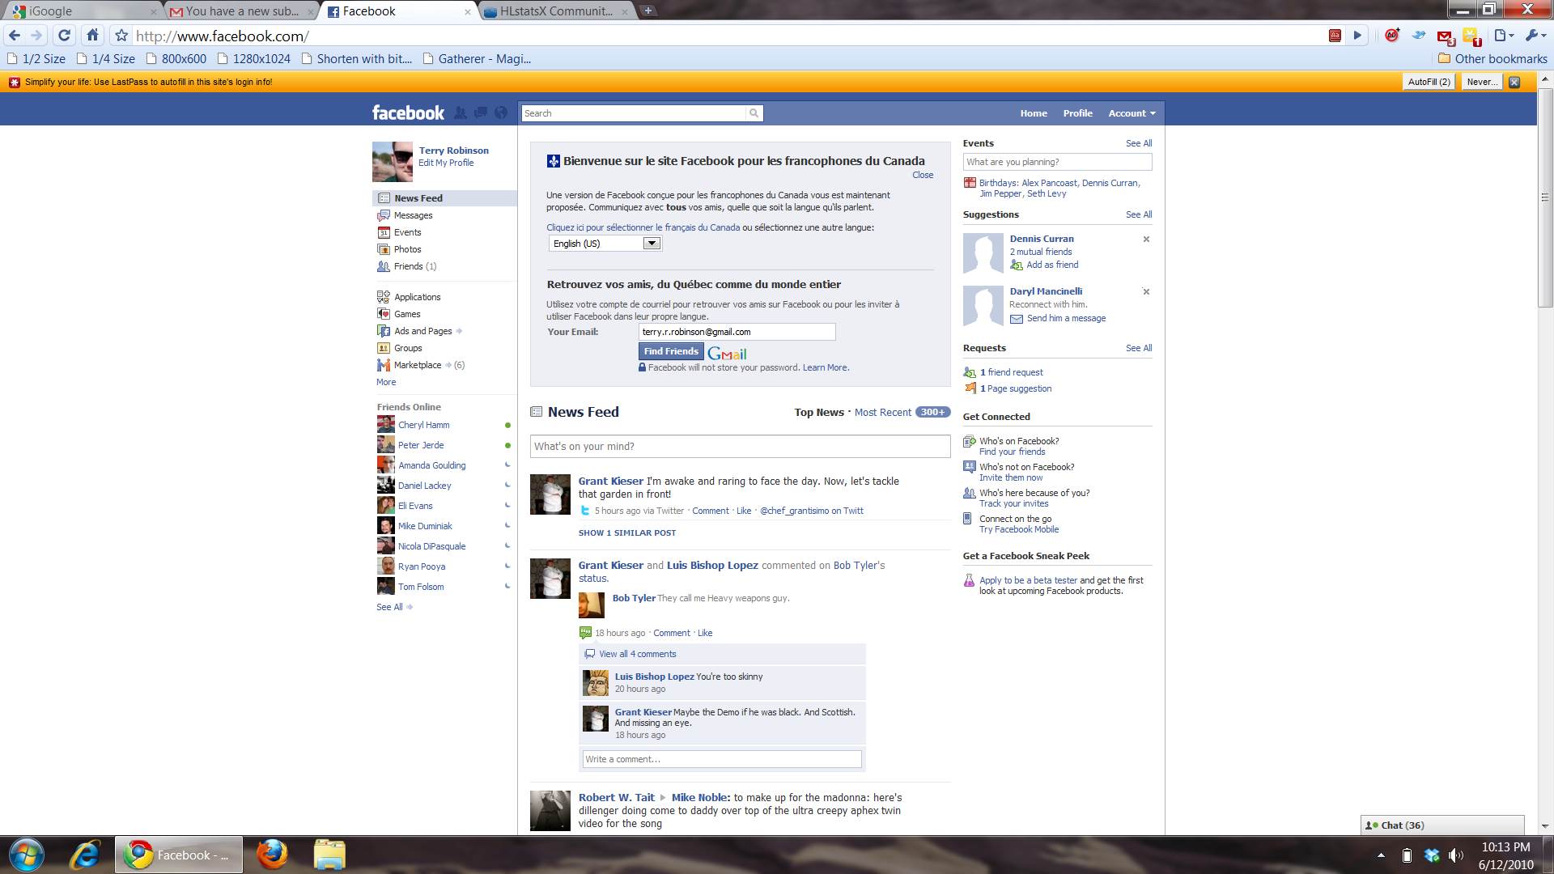Click the Never... LastPass button
This screenshot has height=874, width=1554.
(1482, 82)
